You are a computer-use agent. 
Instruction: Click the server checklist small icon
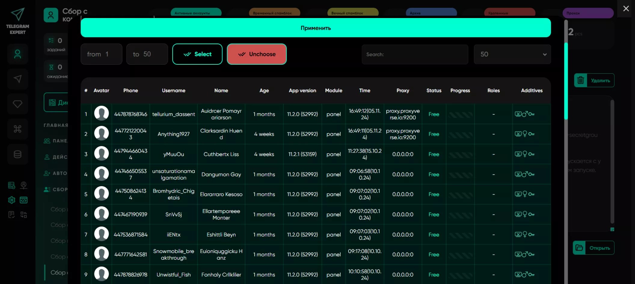pos(11,185)
